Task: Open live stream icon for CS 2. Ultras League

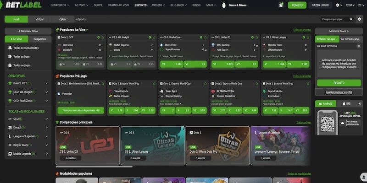Action: click(304, 38)
